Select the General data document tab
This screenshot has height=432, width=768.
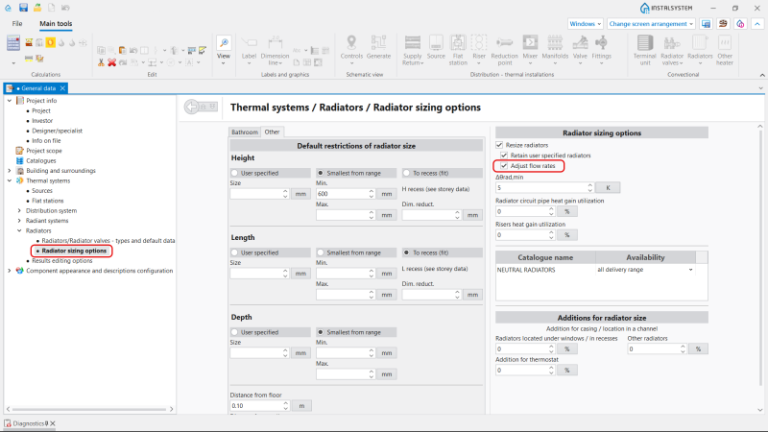pyautogui.click(x=36, y=88)
